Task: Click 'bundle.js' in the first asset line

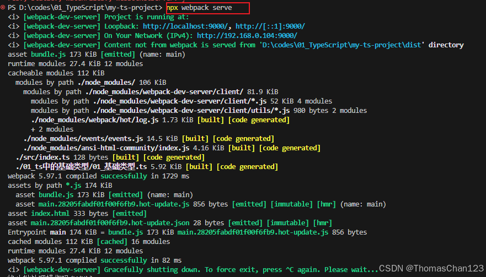Action: tap(49, 55)
